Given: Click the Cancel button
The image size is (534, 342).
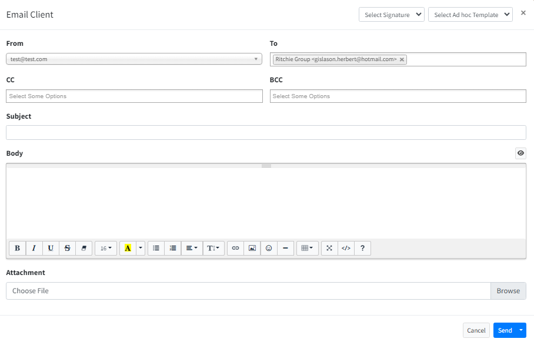Looking at the screenshot, I should [476, 330].
